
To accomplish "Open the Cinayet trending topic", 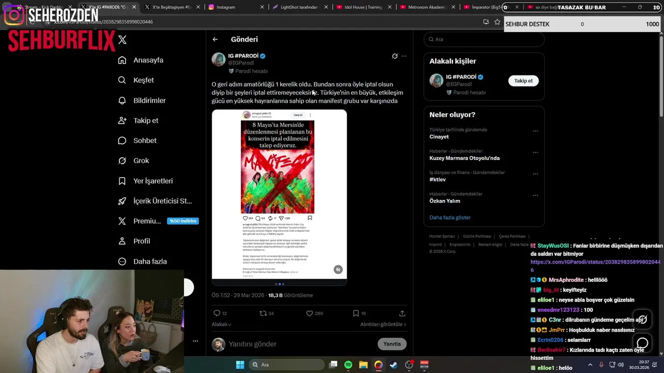I will [439, 137].
